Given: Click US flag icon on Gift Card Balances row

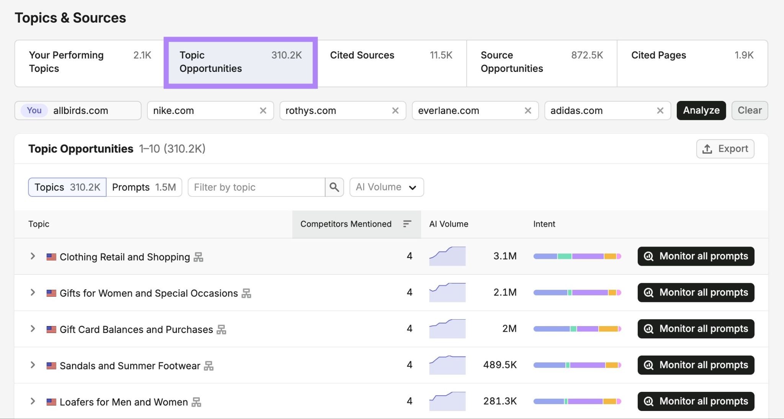Looking at the screenshot, I should tap(51, 330).
